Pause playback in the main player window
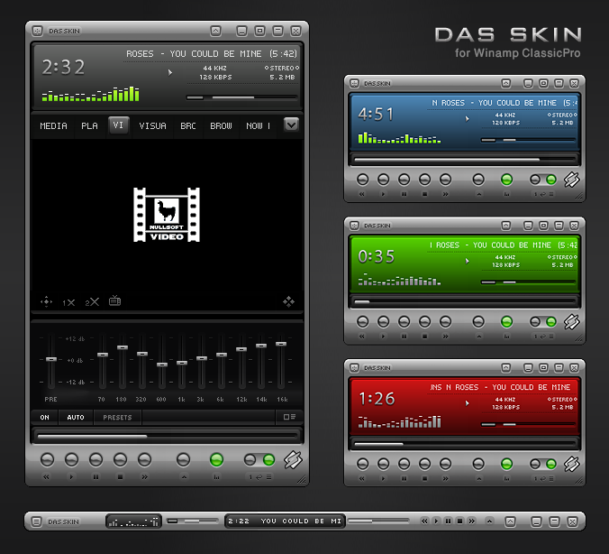This screenshot has width=609, height=554. click(x=95, y=460)
